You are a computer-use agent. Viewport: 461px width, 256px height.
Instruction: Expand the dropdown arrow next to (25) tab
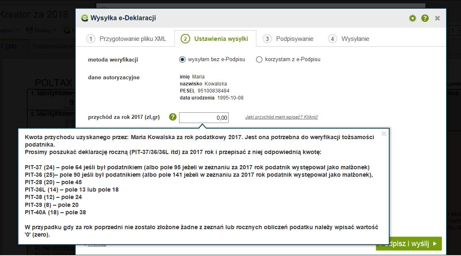(23, 46)
